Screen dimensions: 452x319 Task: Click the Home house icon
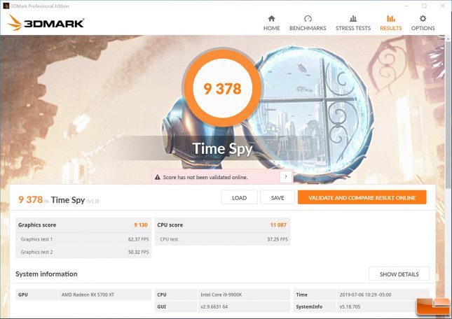coord(271,19)
